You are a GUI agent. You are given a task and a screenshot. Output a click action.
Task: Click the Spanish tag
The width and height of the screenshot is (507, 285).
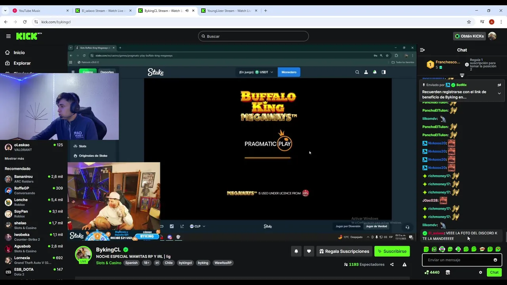click(131, 263)
